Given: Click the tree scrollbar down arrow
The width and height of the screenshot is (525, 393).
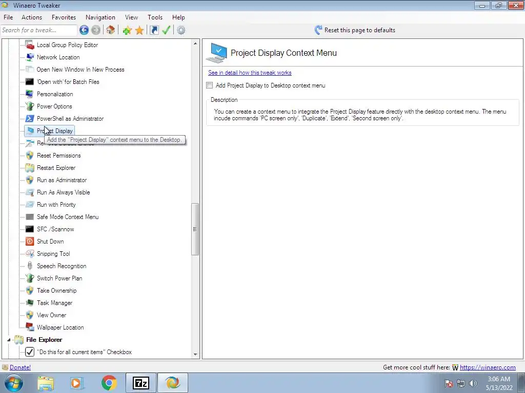Looking at the screenshot, I should (195, 355).
